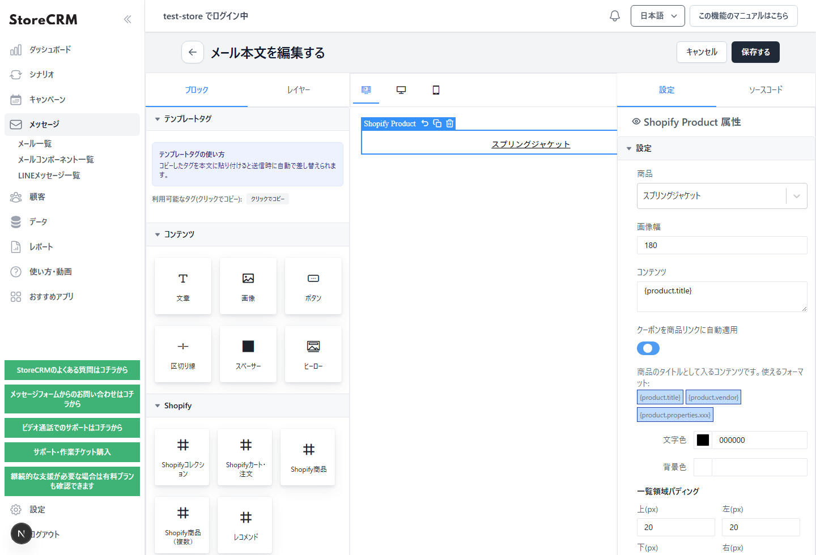Switch to the ソースコード tab
Viewport: 816px width, 555px height.
766,90
